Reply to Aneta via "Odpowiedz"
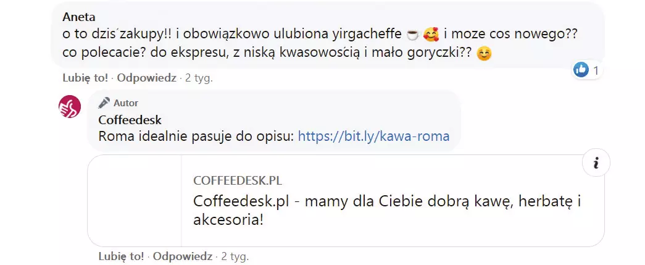The height and width of the screenshot is (265, 645). [x=146, y=78]
